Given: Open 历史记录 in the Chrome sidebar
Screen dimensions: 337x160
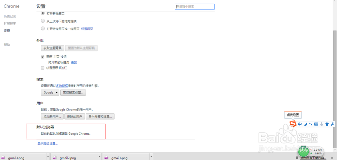Looking at the screenshot, I should tap(10, 16).
